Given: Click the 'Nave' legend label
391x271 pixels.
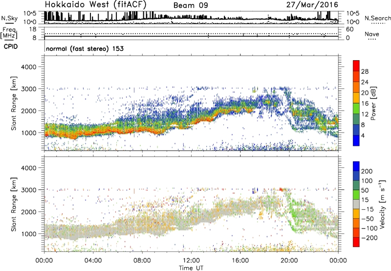Looking at the screenshot, I should click(371, 34).
